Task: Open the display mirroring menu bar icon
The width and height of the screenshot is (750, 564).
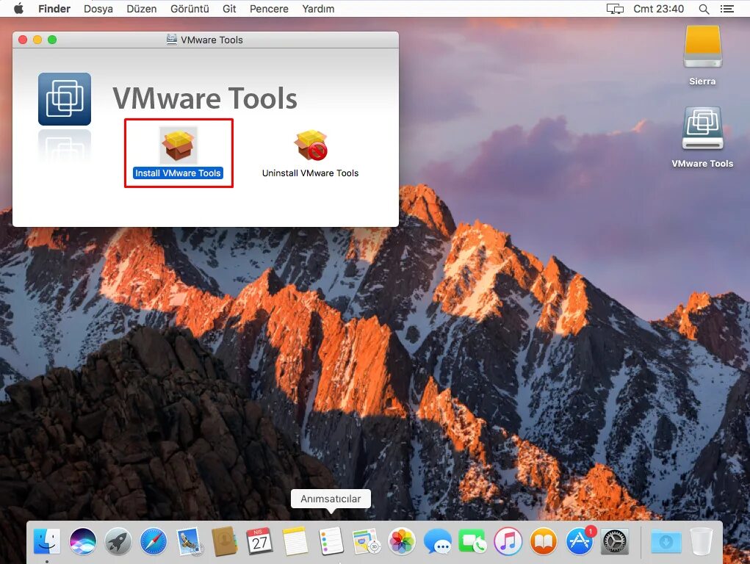Action: point(614,9)
